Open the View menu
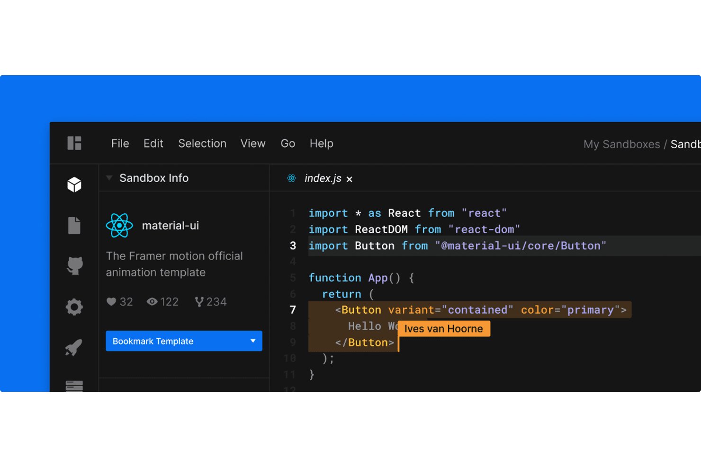Viewport: 701px width, 467px height. point(253,143)
